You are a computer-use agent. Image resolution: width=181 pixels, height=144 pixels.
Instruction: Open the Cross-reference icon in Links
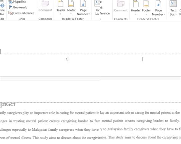pyautogui.click(x=10, y=13)
